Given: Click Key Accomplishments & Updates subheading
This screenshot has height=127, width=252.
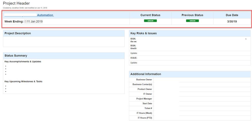Looking at the screenshot, I should [x=23, y=62].
